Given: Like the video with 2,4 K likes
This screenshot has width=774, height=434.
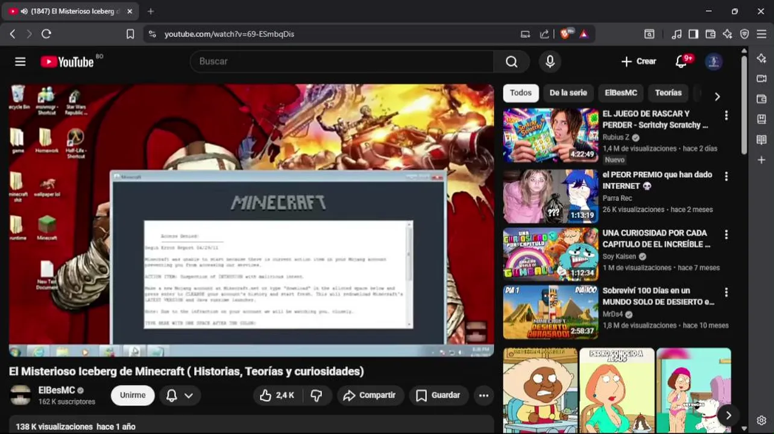Looking at the screenshot, I should pos(277,395).
